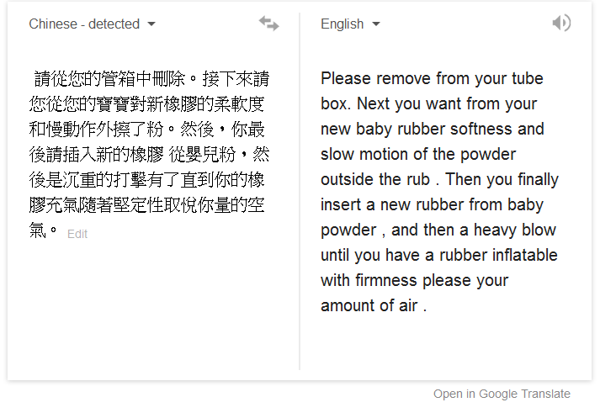
Task: Expand the English language dropdown arrow
Action: point(376,24)
